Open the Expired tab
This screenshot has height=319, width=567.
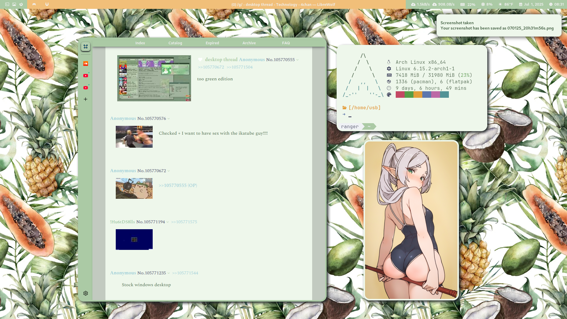pyautogui.click(x=212, y=43)
